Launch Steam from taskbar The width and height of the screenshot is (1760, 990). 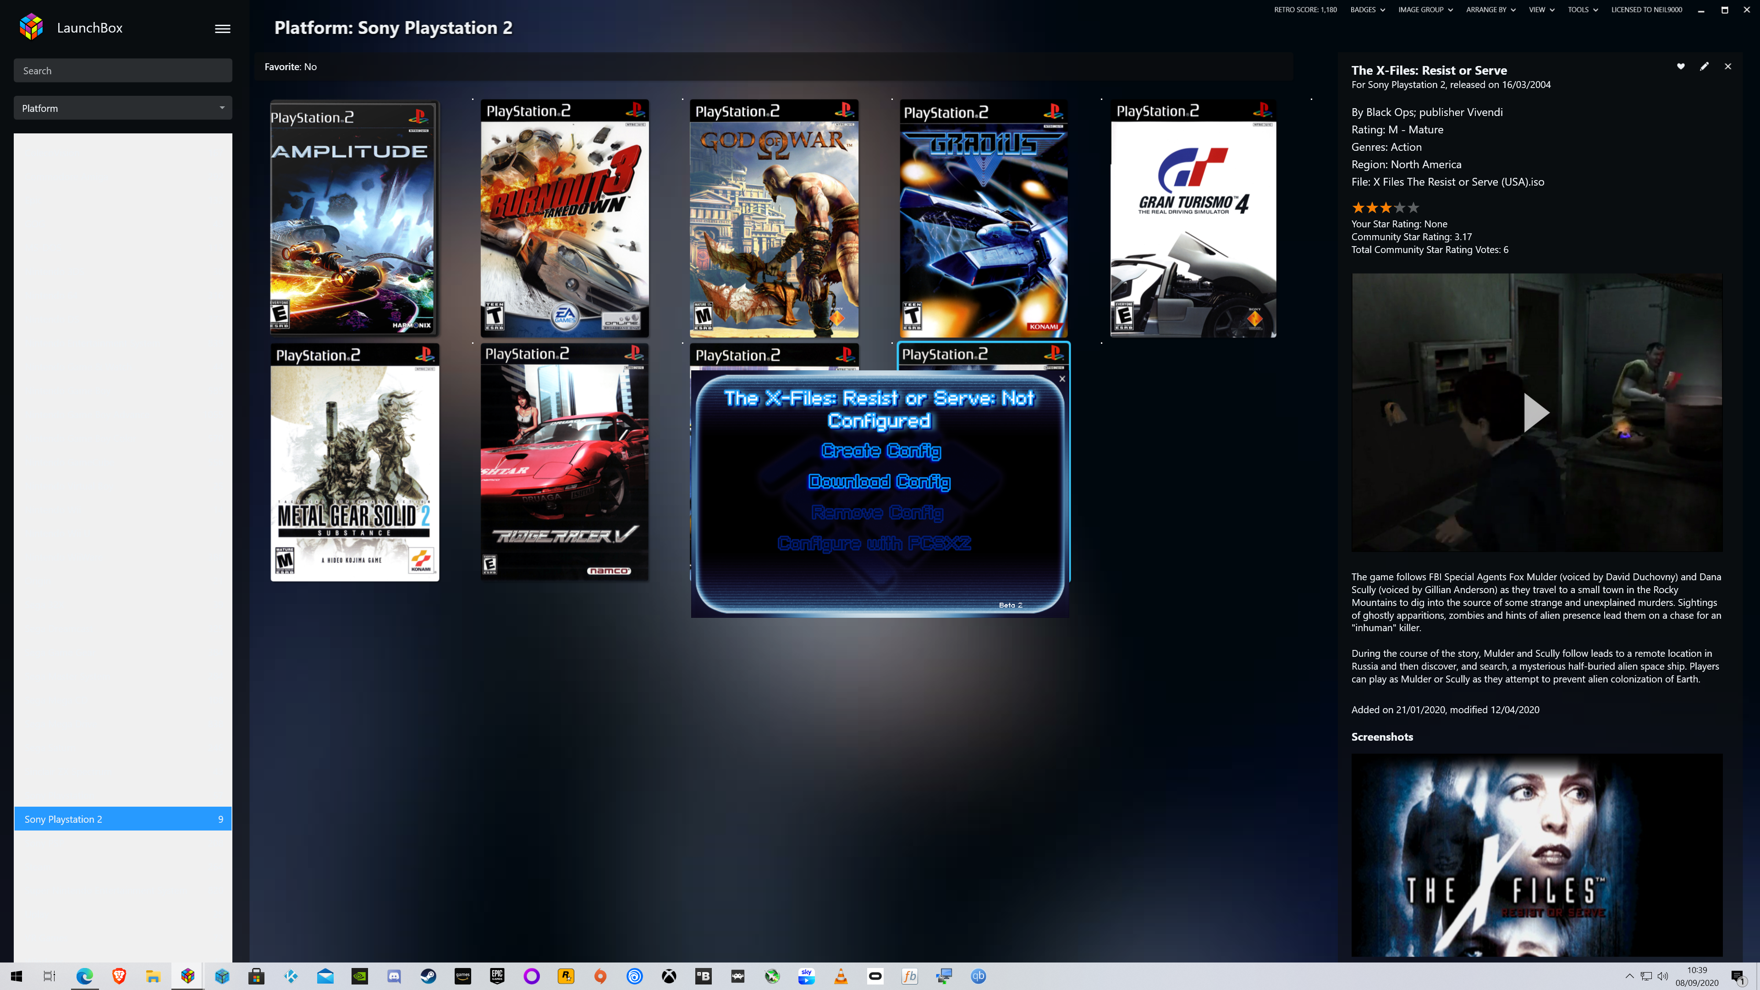[429, 976]
